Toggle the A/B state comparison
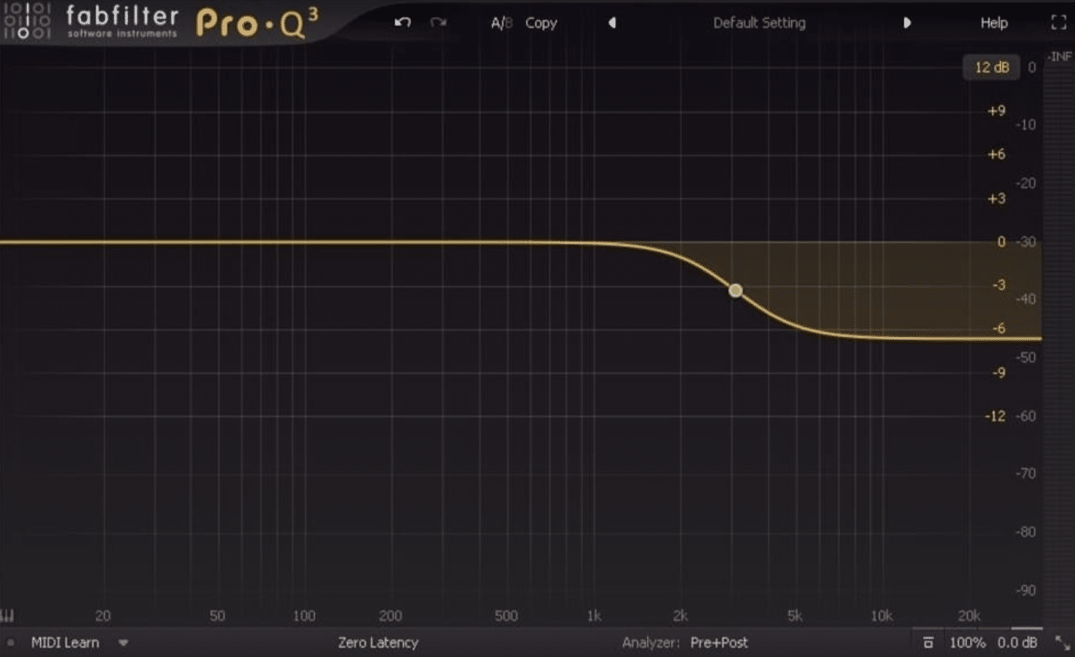Image resolution: width=1075 pixels, height=657 pixels. [501, 23]
